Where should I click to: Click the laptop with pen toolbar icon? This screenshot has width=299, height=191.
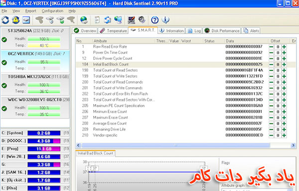(132, 20)
